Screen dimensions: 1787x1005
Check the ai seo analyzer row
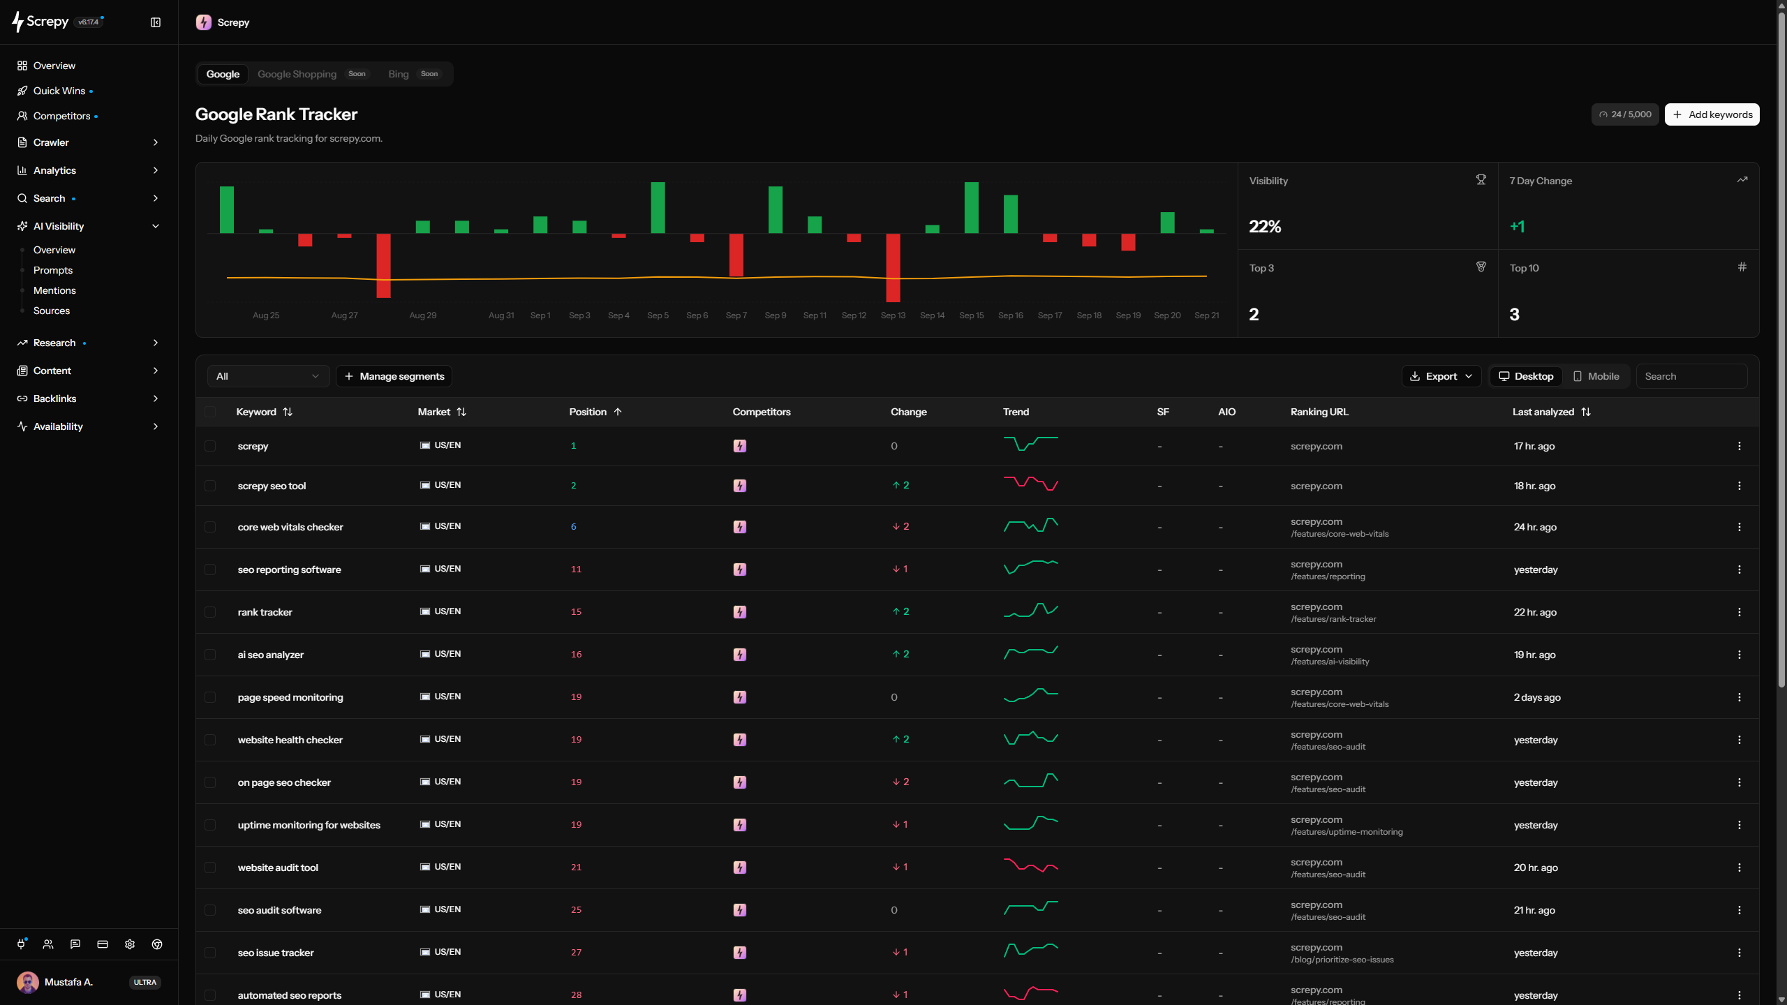click(x=210, y=655)
